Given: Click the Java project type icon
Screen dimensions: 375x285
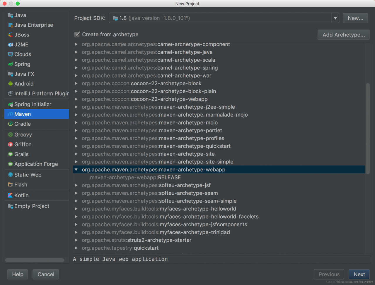Looking at the screenshot, I should (11, 15).
